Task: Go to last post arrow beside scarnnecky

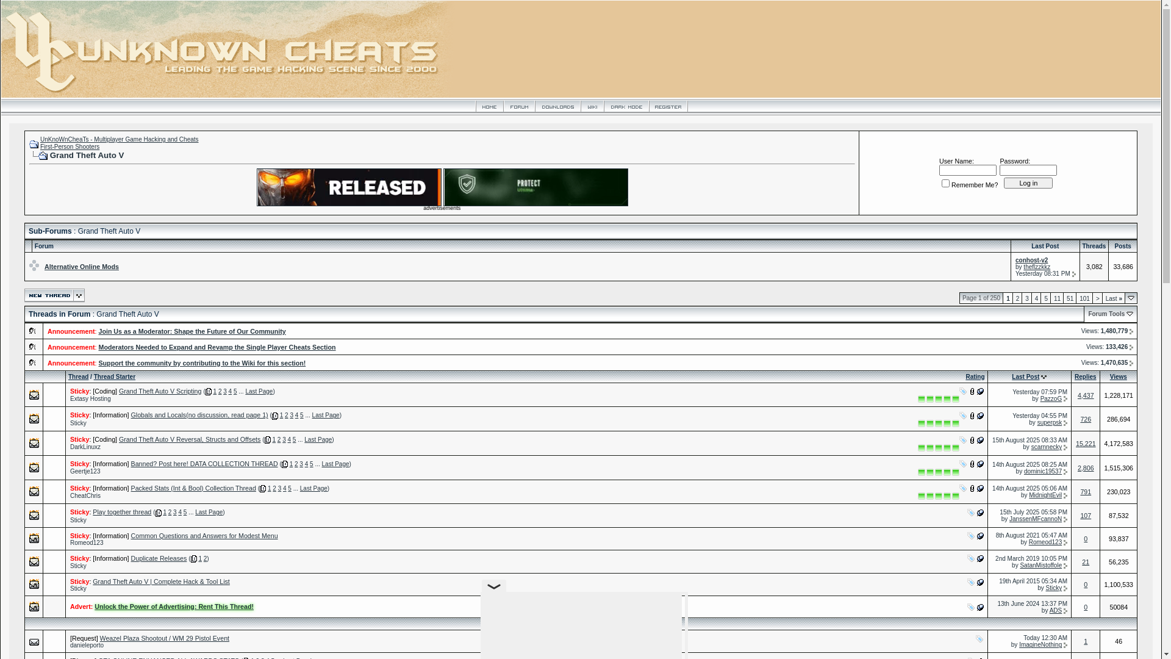Action: click(1065, 447)
